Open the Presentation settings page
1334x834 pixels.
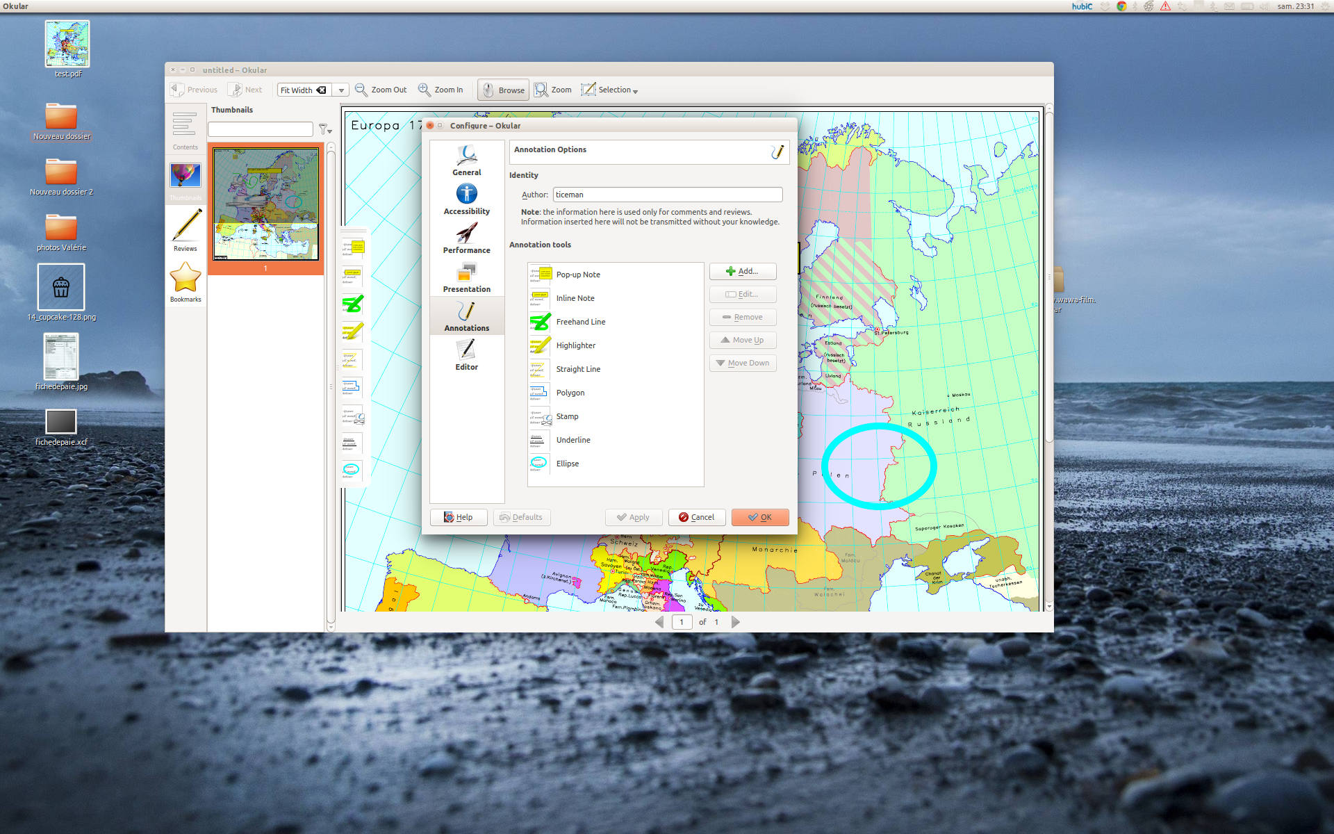(467, 277)
